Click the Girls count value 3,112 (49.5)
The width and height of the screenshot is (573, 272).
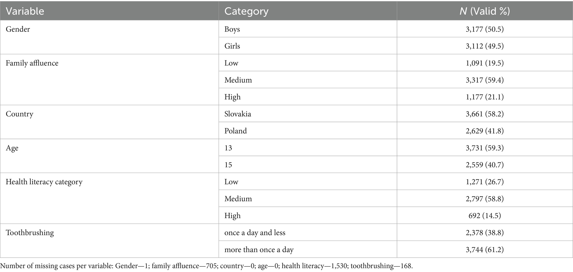click(x=484, y=46)
